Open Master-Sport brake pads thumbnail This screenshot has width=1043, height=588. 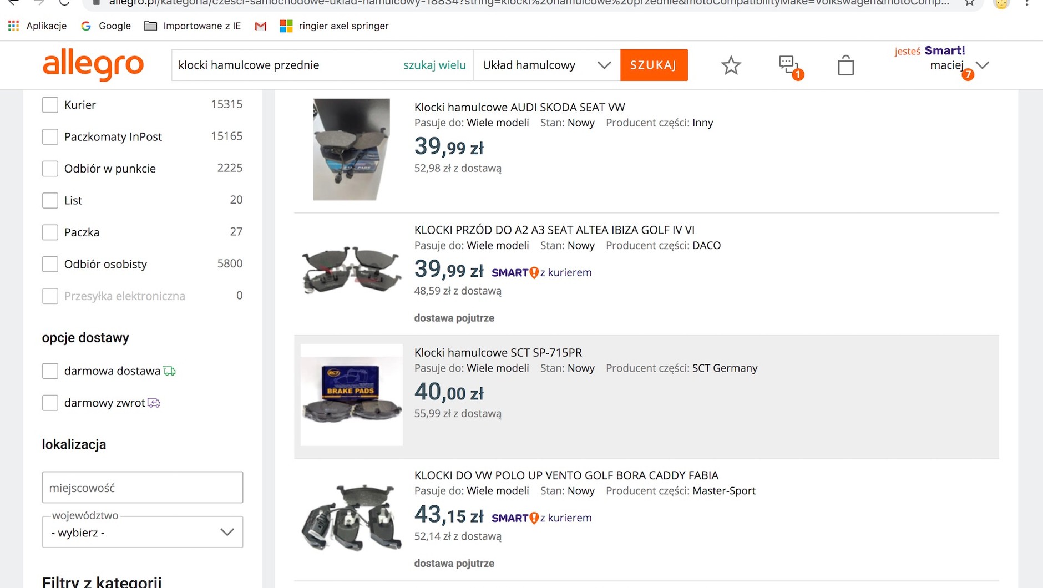(x=351, y=518)
